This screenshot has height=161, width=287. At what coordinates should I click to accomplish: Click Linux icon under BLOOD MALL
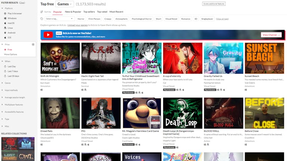pos(208,145)
